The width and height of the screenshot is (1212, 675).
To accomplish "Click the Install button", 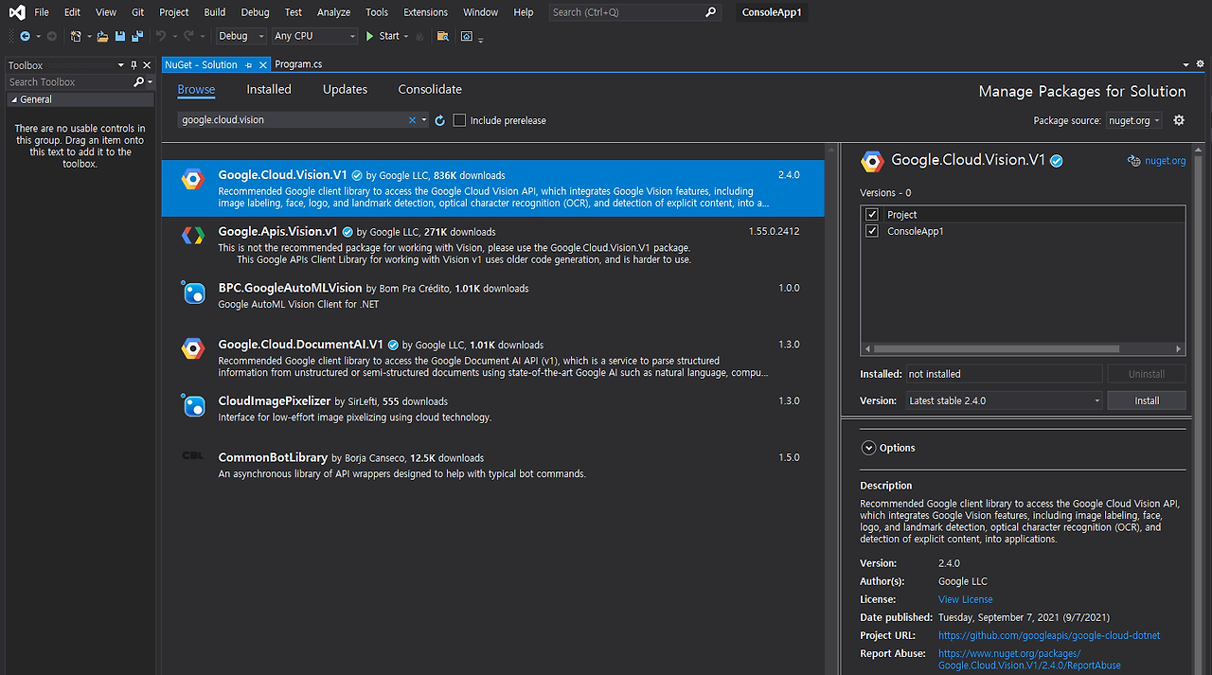I will pyautogui.click(x=1147, y=400).
